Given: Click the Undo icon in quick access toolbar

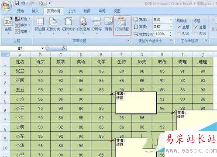Looking at the screenshot, I should [23, 3].
